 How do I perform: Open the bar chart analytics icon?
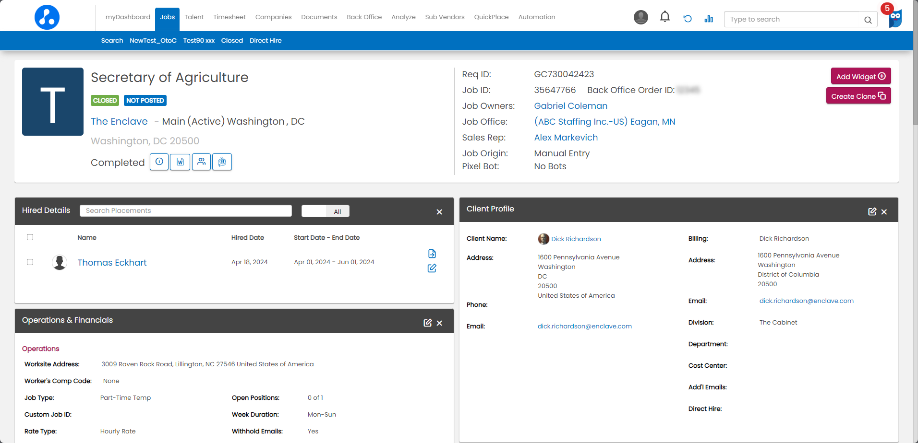[709, 19]
